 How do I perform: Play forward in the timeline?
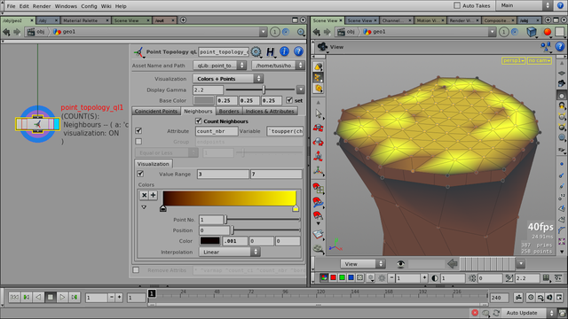62,297
